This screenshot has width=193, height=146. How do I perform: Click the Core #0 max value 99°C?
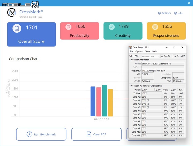click(173, 97)
